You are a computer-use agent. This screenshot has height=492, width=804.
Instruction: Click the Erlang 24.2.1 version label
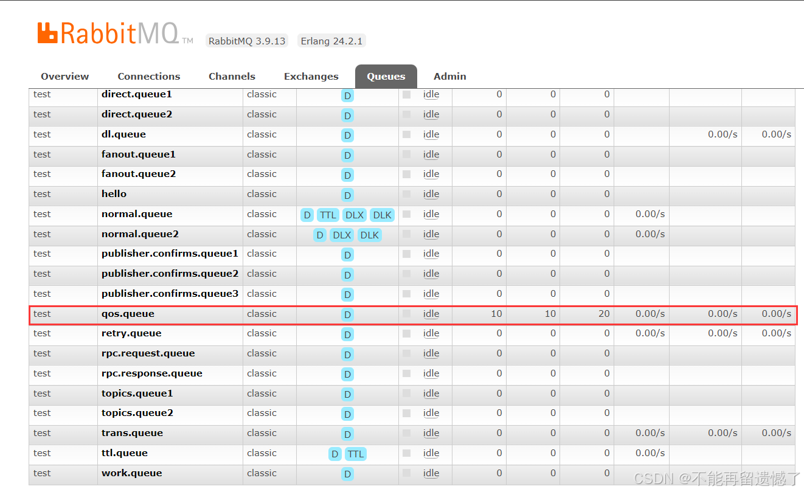click(x=332, y=41)
